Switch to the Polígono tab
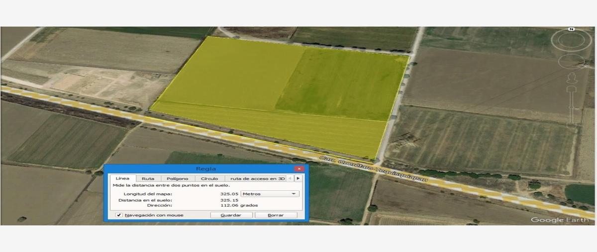 [x=178, y=178]
